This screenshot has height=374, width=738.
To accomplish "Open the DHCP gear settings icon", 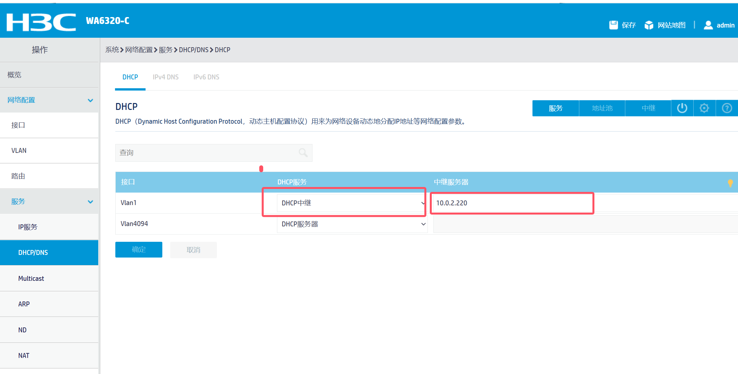I will (x=704, y=108).
